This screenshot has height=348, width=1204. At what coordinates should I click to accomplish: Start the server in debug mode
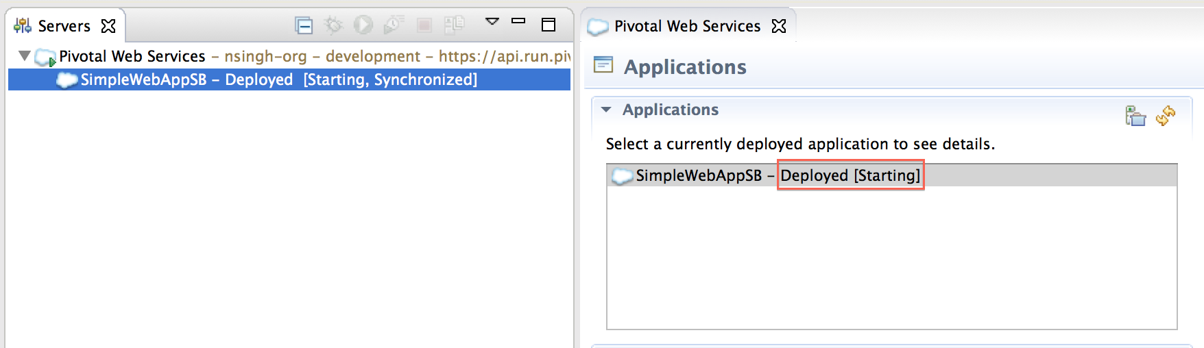click(x=333, y=25)
